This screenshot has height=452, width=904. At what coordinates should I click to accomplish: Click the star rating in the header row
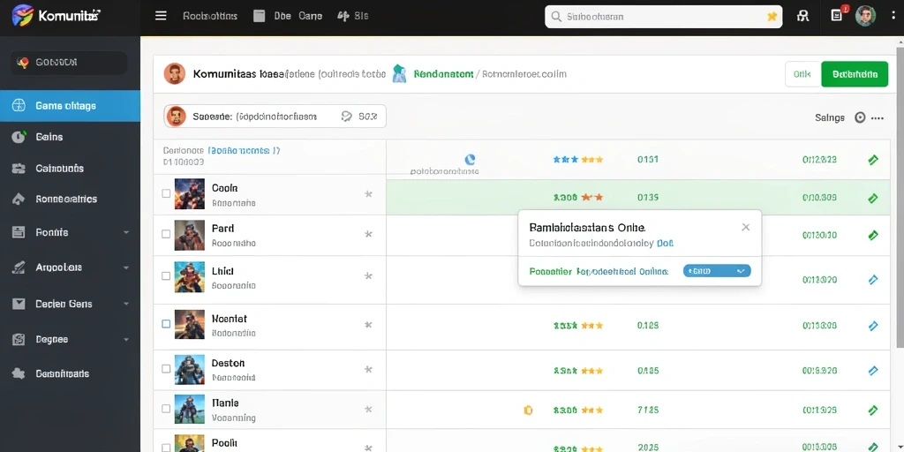tap(578, 160)
